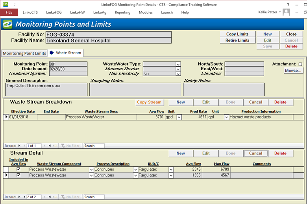
Task: Open Process Description dropdown for 2346 row
Action: pyautogui.click(x=135, y=169)
